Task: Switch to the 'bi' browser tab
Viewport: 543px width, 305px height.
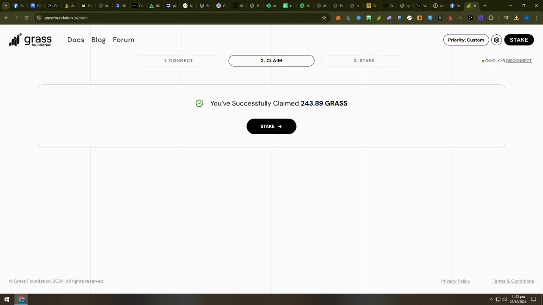Action: [104, 6]
